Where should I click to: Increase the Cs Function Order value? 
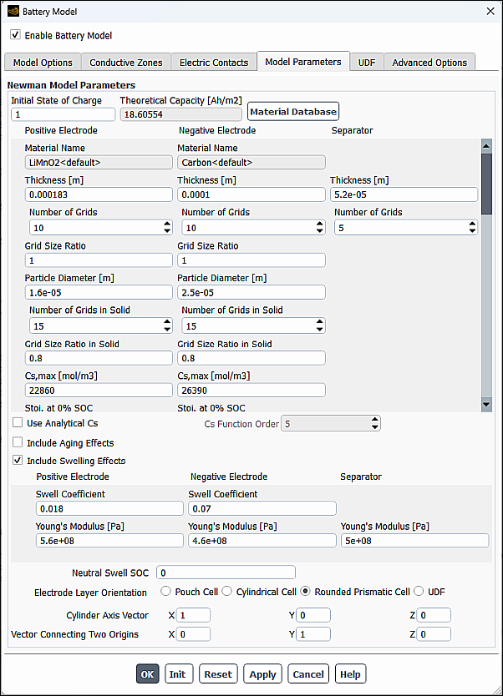374,419
